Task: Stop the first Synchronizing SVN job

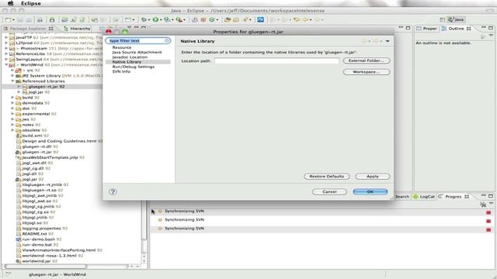Action: (x=488, y=212)
